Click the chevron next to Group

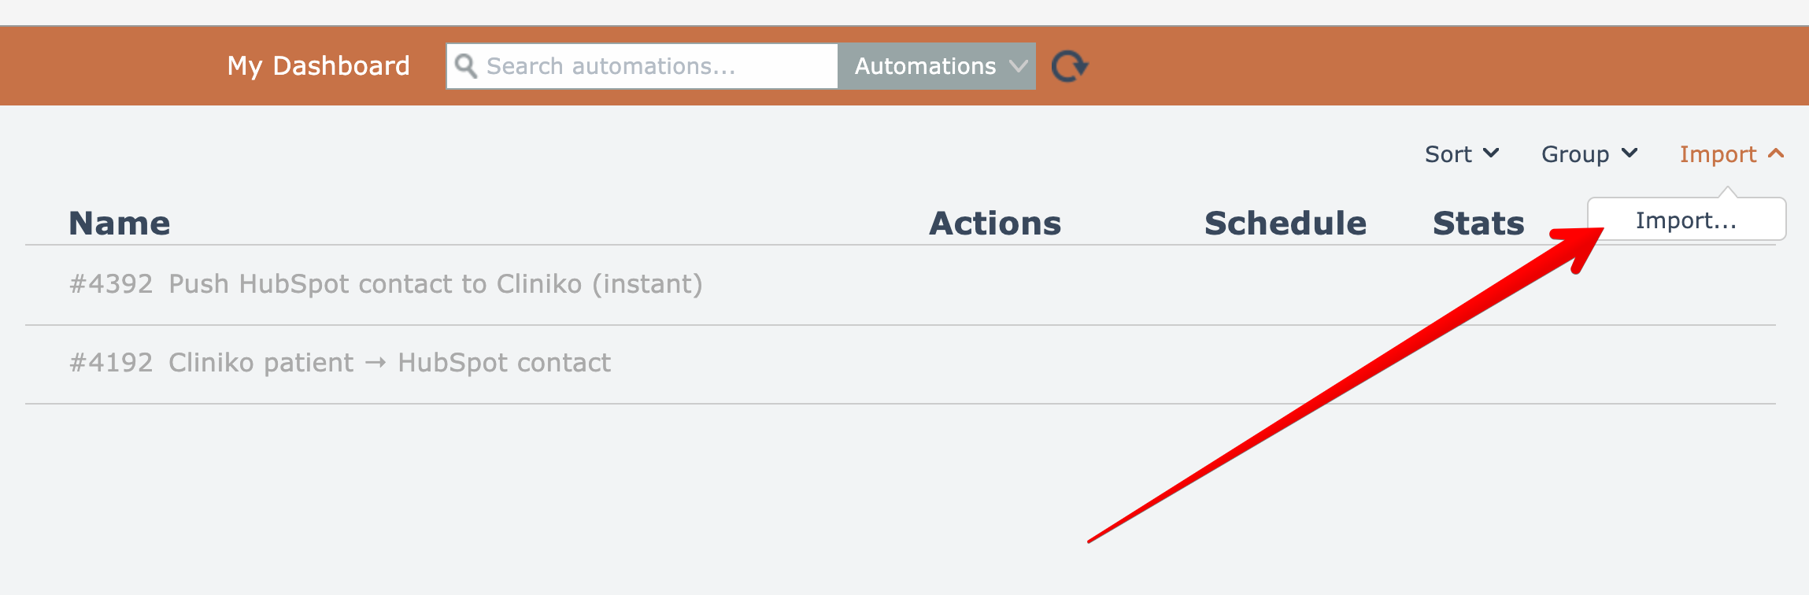click(x=1630, y=153)
